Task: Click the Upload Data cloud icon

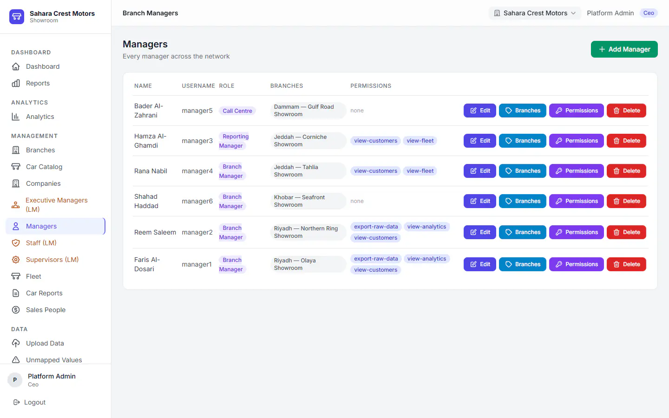Action: point(16,343)
